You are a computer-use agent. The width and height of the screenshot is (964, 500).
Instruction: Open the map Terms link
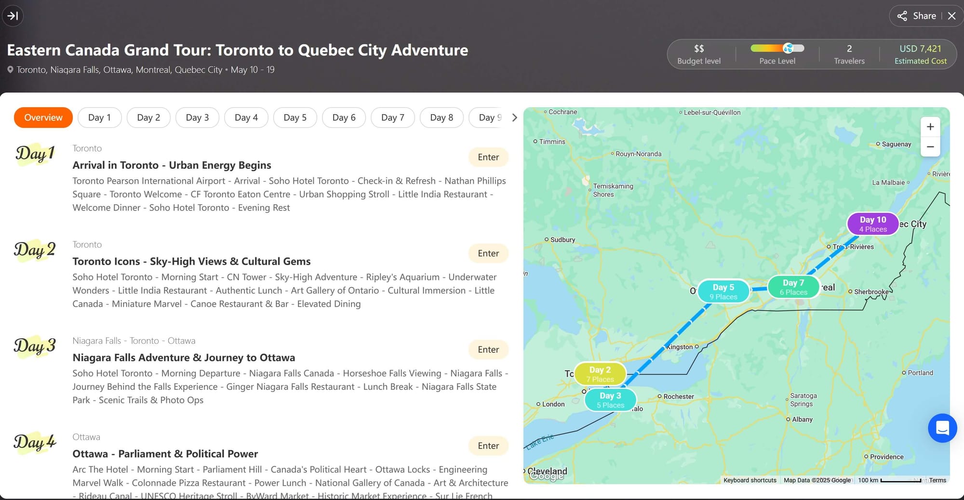[937, 480]
